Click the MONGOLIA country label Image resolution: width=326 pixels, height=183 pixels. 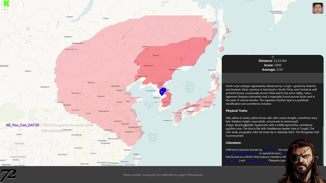point(71,49)
